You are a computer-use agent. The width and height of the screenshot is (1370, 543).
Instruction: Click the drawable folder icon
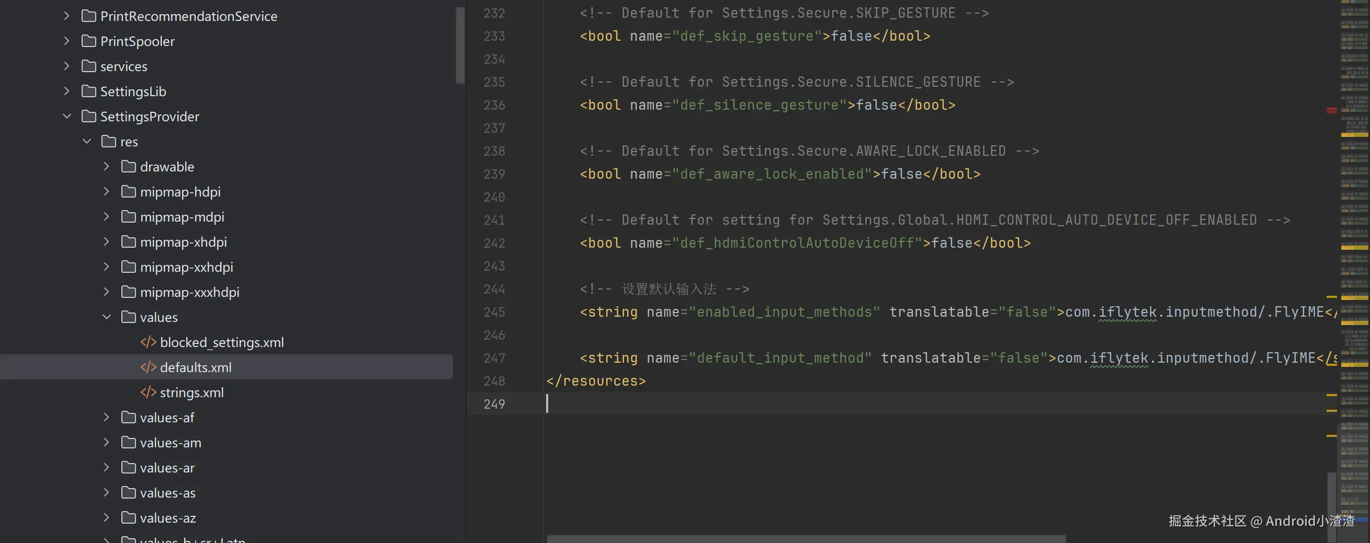click(x=128, y=166)
